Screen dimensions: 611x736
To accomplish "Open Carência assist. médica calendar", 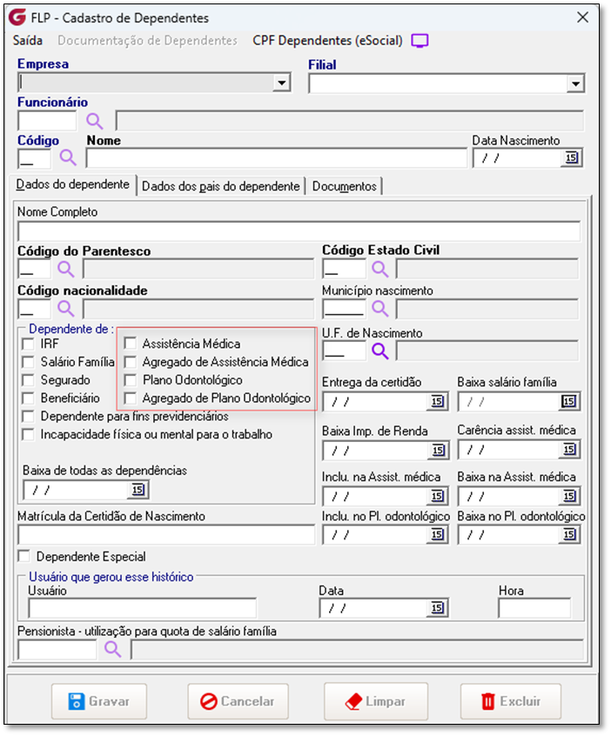I will [568, 449].
